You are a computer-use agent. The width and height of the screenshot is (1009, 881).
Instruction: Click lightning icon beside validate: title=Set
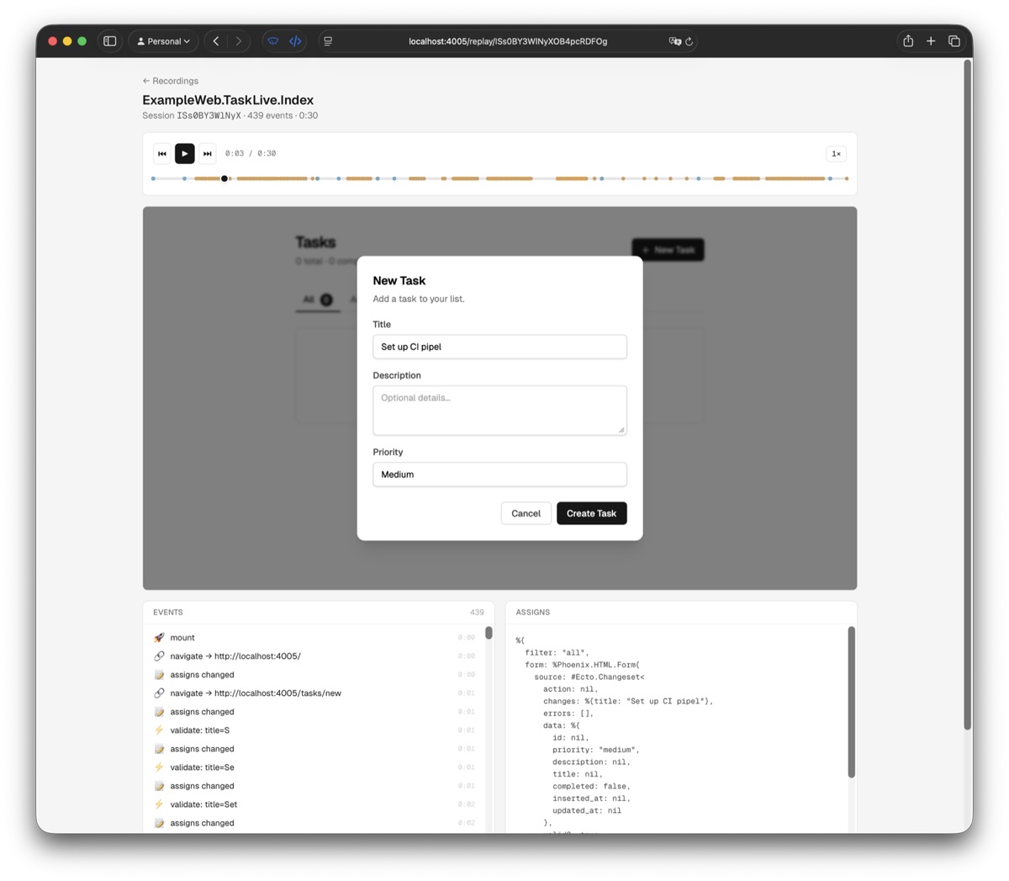(159, 804)
